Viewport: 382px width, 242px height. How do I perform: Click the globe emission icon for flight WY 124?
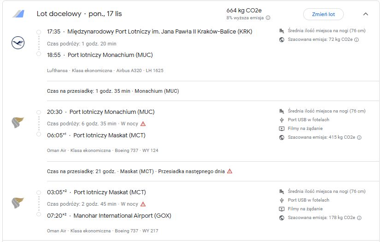click(x=282, y=137)
